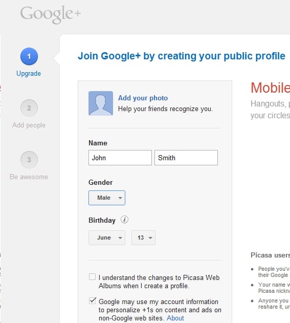The height and width of the screenshot is (323, 290).
Task: Click the 'Help your friends recognize you.' text
Action: pyautogui.click(x=166, y=109)
